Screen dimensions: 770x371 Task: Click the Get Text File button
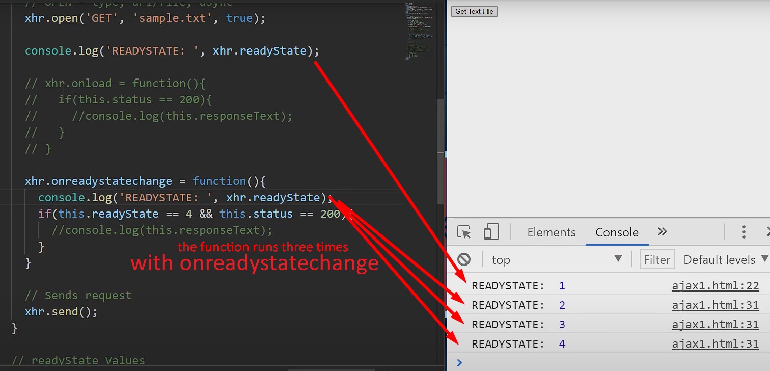[474, 11]
